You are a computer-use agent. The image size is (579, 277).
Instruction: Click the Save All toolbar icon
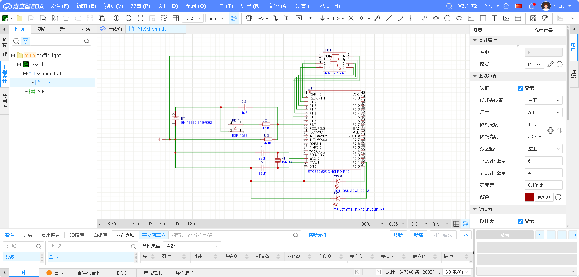(43, 18)
